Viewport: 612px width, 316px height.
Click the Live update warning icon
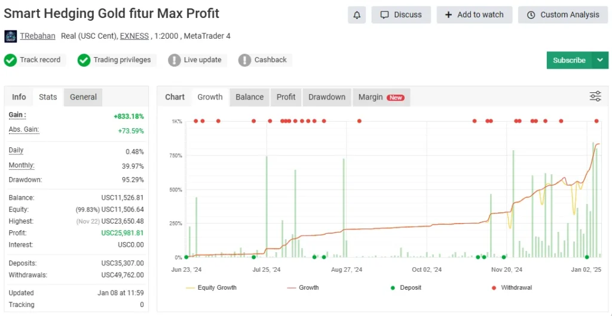(x=175, y=60)
